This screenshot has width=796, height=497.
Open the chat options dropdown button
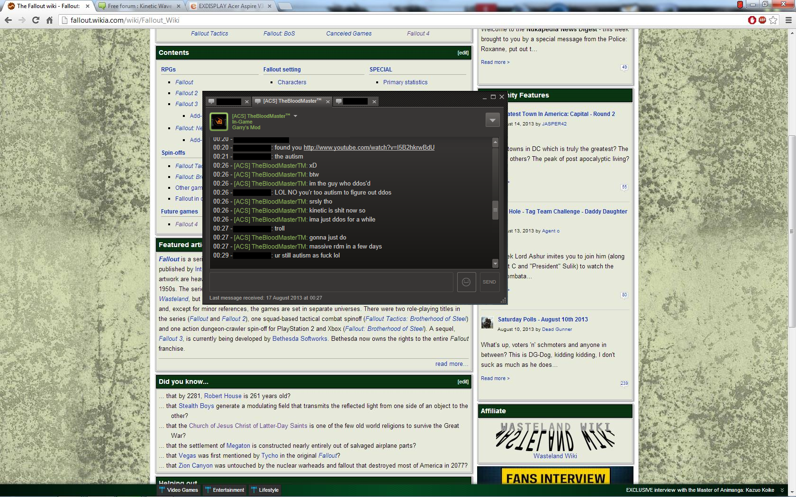pos(492,120)
